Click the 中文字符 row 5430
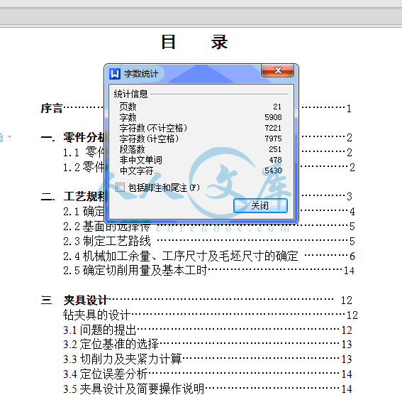This screenshot has height=395, width=402. tap(201, 171)
